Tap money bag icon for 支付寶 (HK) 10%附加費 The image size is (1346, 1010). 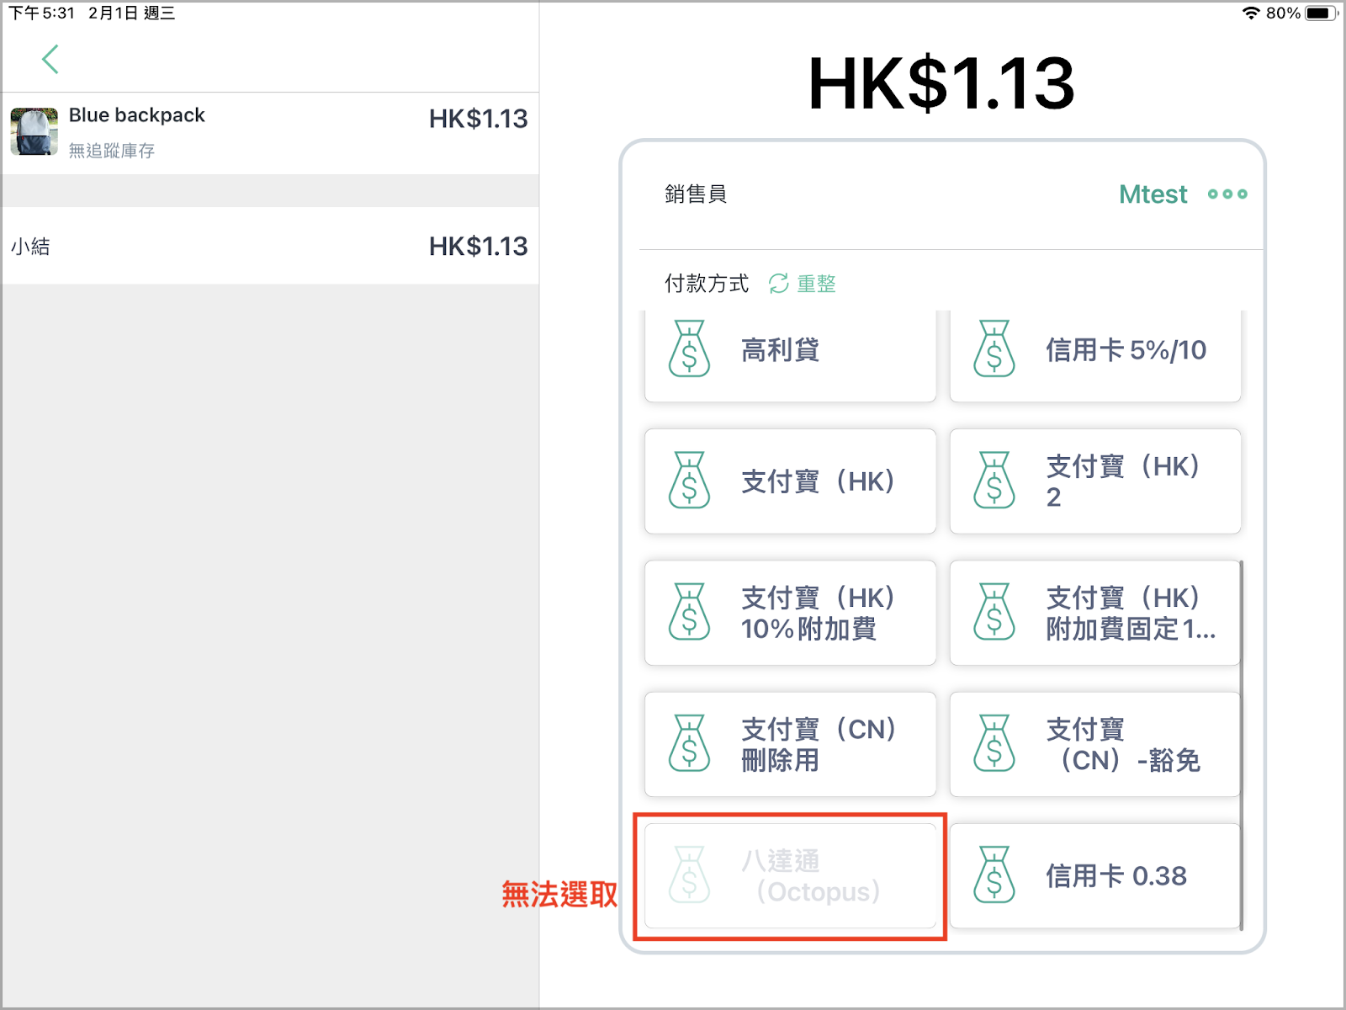(x=689, y=612)
